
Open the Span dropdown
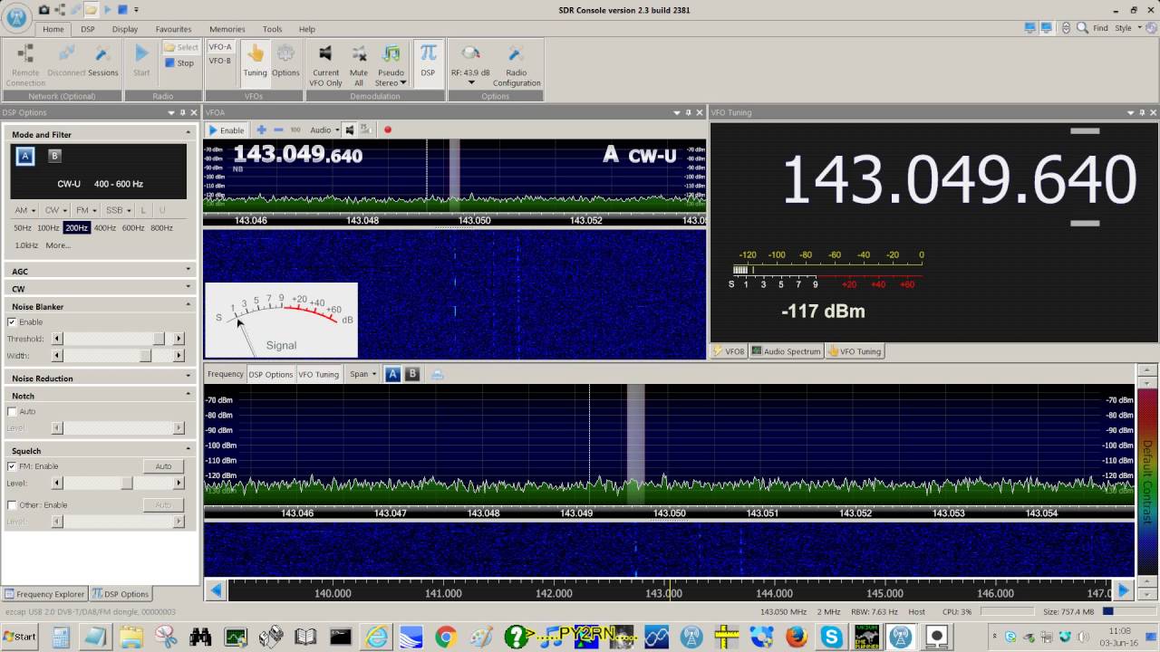362,374
